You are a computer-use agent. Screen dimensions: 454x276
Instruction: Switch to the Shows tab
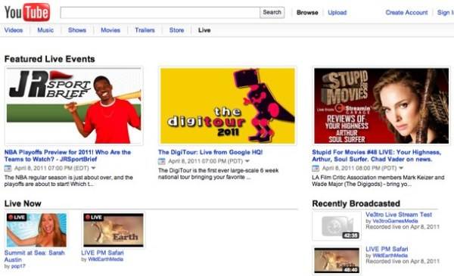pos(77,30)
